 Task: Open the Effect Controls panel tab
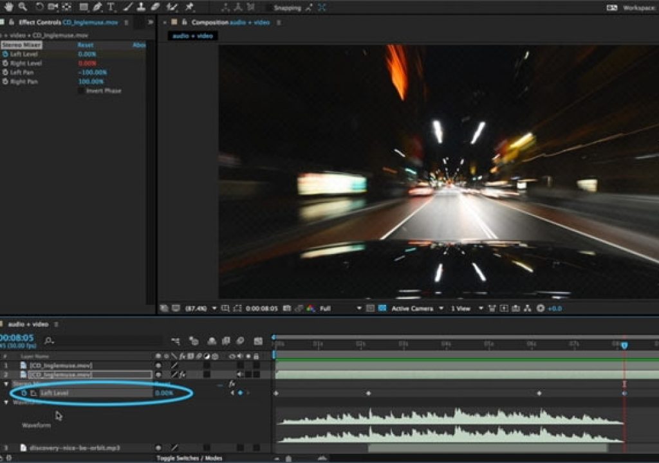pyautogui.click(x=68, y=23)
